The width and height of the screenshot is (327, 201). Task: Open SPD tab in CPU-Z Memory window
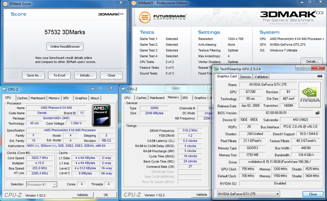coord(185,98)
